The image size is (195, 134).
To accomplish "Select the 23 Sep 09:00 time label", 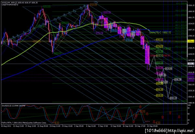I will pyautogui.click(x=152, y=126).
